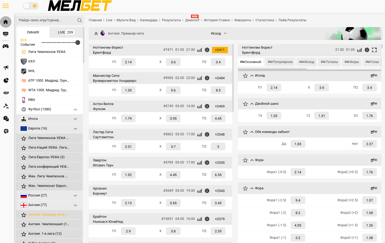This screenshot has width=385, height=243.
Task: Click coin icon on Двойной шанс market
Action: tap(374, 104)
